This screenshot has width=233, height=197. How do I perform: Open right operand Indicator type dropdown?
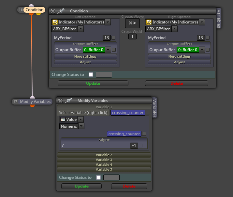(x=202, y=22)
